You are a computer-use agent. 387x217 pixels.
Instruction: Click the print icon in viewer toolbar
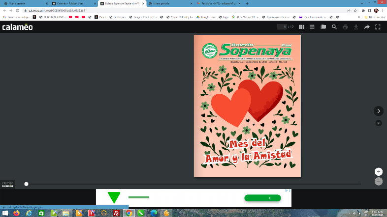click(x=345, y=27)
